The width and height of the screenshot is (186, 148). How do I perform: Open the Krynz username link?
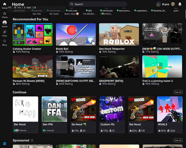tap(166, 4)
